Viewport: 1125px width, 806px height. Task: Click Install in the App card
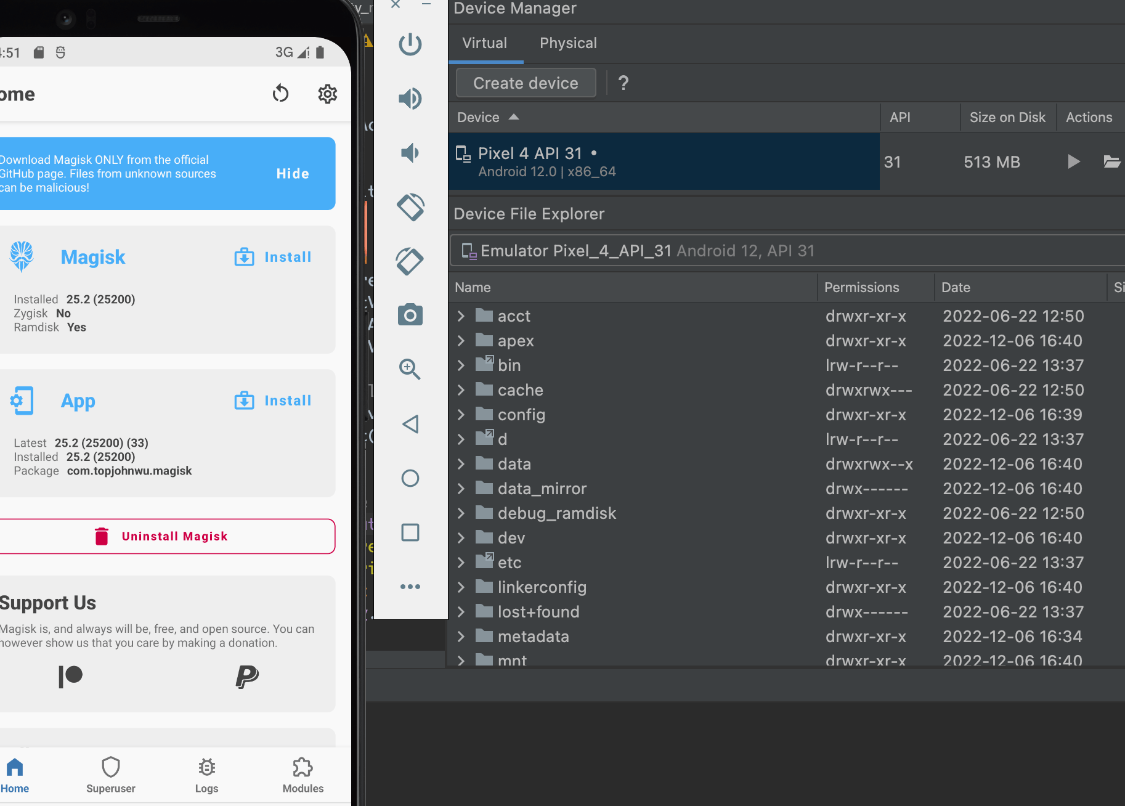(x=273, y=401)
